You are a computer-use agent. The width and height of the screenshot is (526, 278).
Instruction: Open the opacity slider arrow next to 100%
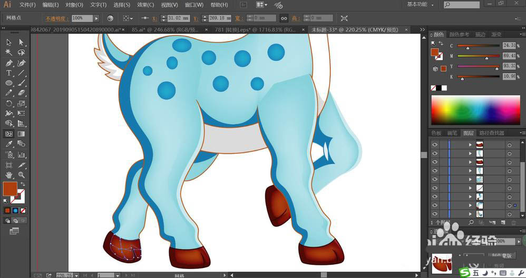pos(96,18)
